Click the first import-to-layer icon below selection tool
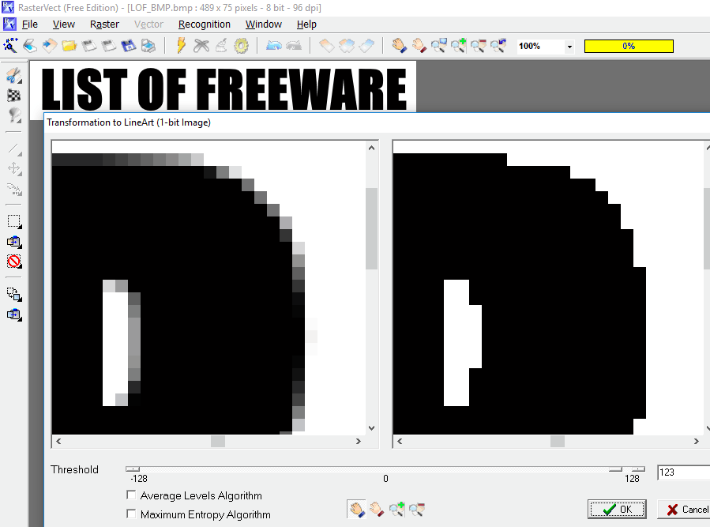 [x=14, y=242]
